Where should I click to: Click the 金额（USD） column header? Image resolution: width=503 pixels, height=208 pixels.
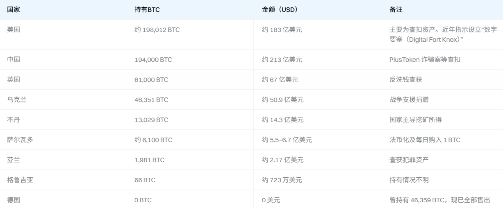pyautogui.click(x=280, y=10)
